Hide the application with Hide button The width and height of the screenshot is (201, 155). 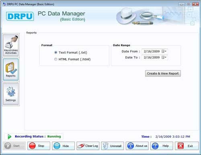pyautogui.click(x=64, y=146)
